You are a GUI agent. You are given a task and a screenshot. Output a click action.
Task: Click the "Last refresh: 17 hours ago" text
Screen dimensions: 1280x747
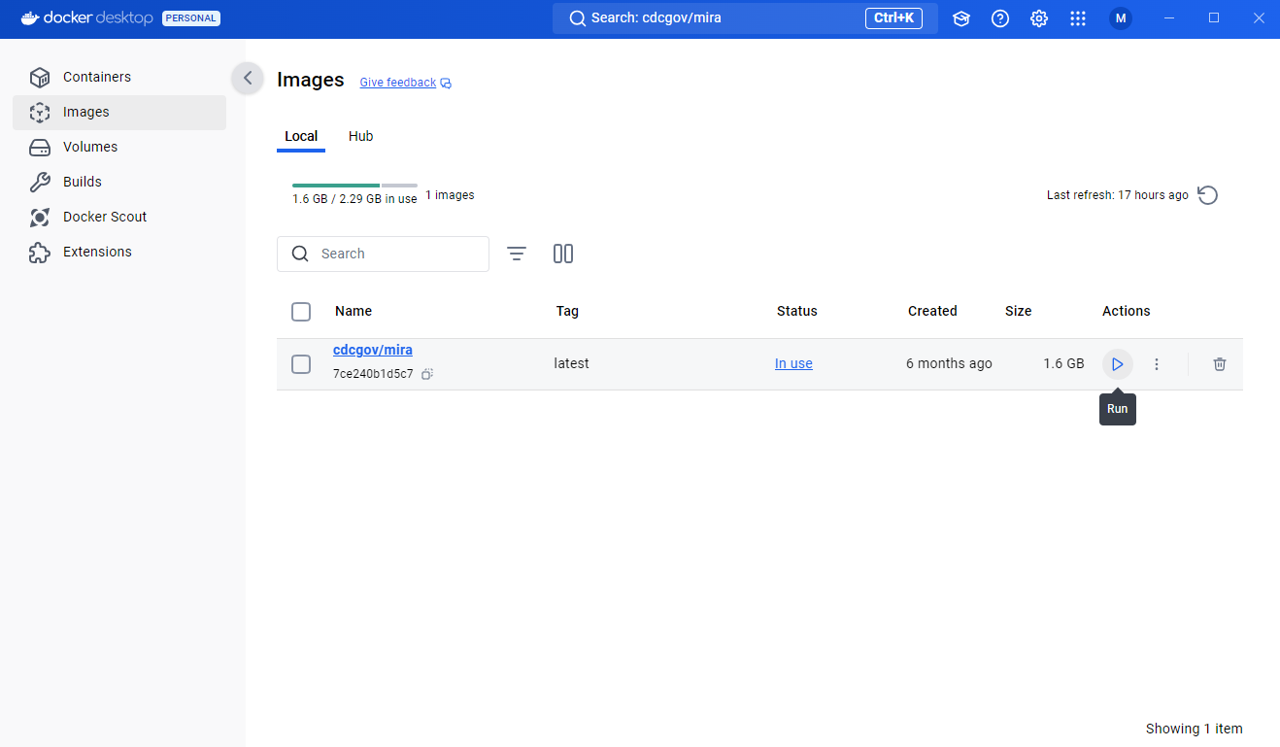[x=1118, y=195]
